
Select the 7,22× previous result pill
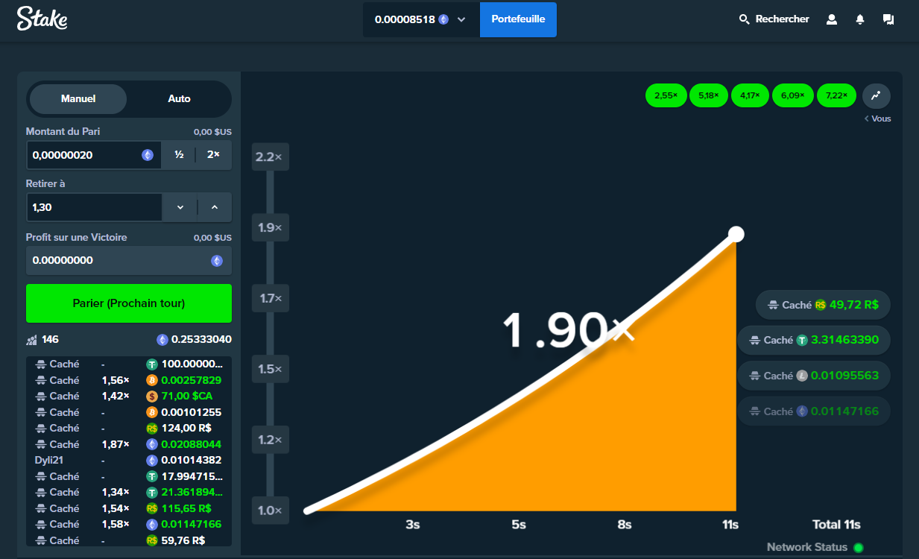836,95
